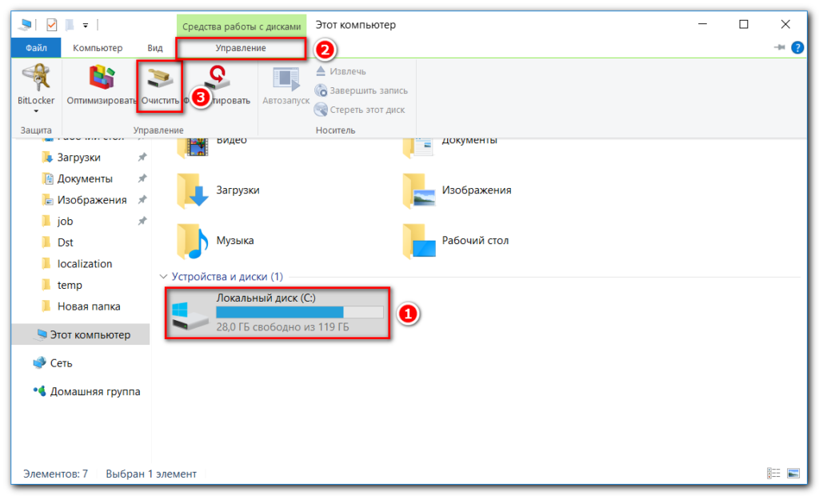The width and height of the screenshot is (819, 496).
Task: Open the help question mark icon
Action: 797,48
